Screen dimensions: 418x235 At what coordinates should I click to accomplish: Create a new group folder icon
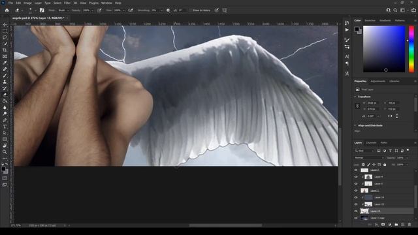click(x=396, y=225)
